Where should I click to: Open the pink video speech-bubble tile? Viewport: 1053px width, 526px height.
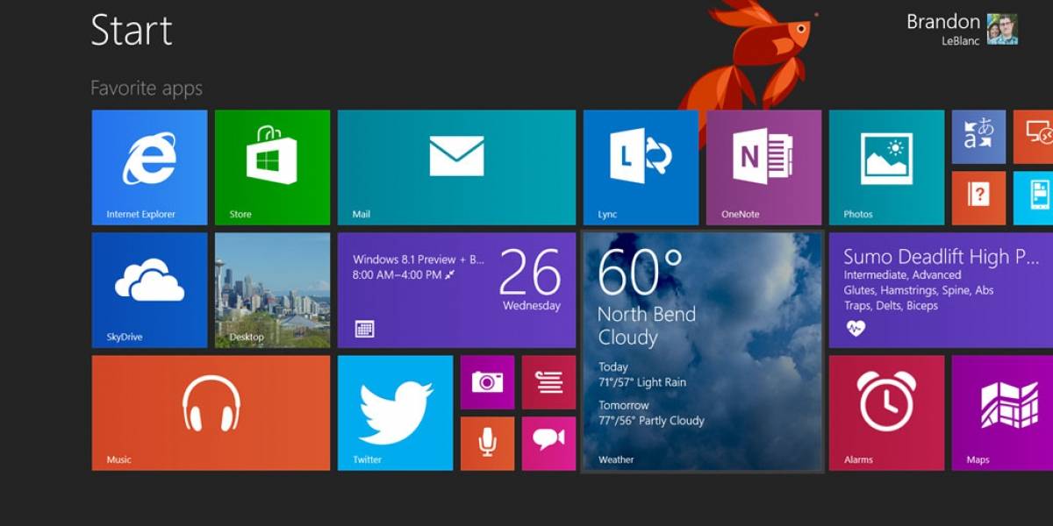click(x=548, y=444)
